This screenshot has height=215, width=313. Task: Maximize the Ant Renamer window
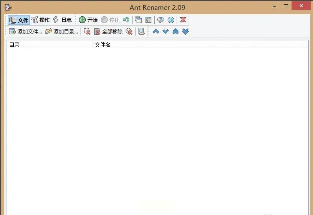[x=286, y=6]
